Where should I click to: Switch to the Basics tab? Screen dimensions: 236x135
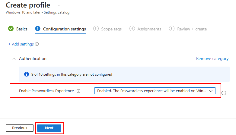(22, 29)
